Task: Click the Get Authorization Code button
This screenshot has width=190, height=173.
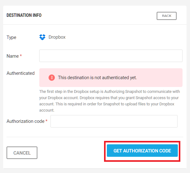Action: [142, 151]
